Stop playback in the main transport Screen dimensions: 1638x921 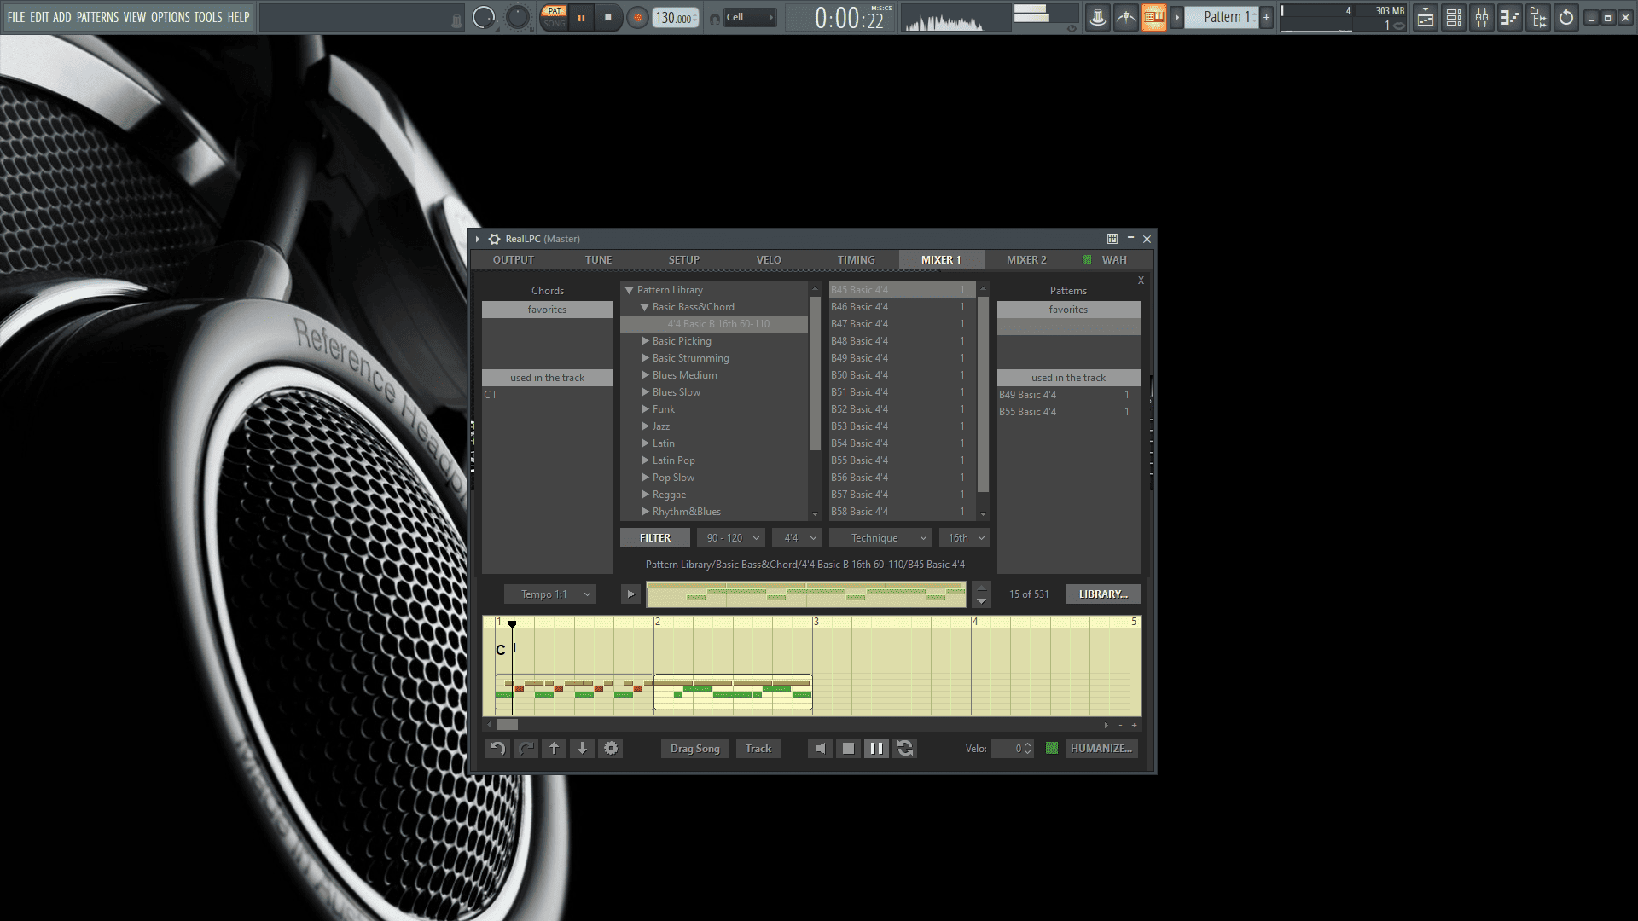(x=608, y=17)
